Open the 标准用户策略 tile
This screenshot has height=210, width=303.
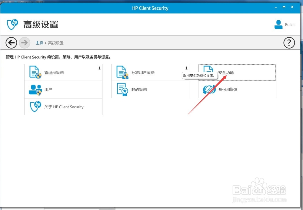click(150, 73)
